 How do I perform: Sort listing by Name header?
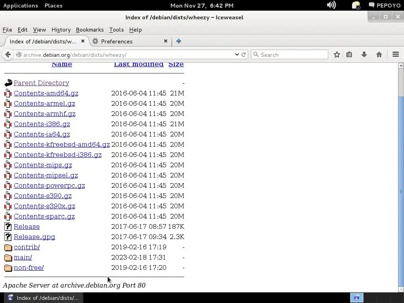coord(62,64)
